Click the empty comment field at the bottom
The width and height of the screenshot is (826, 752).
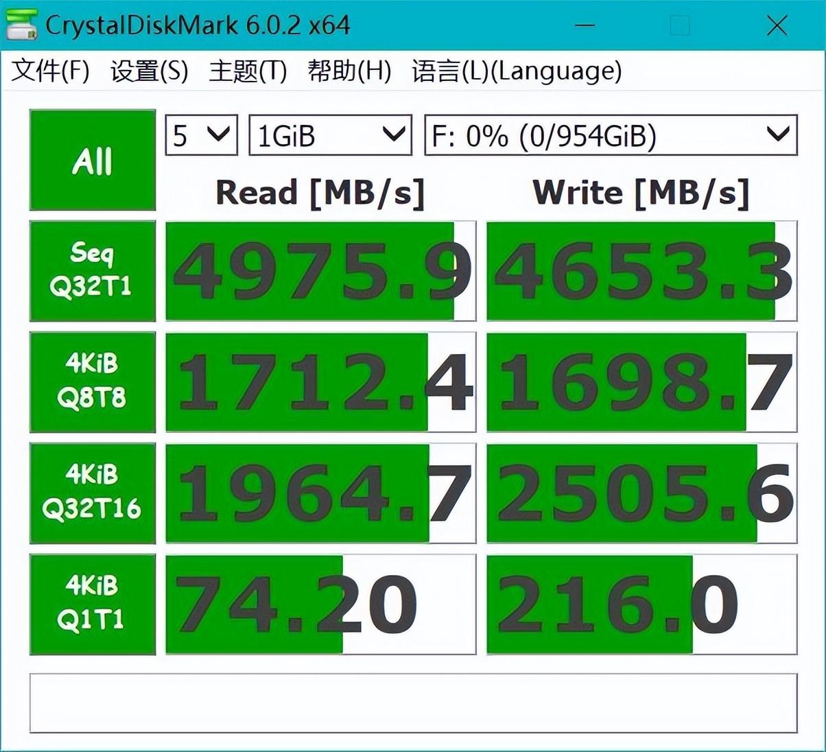(x=413, y=703)
